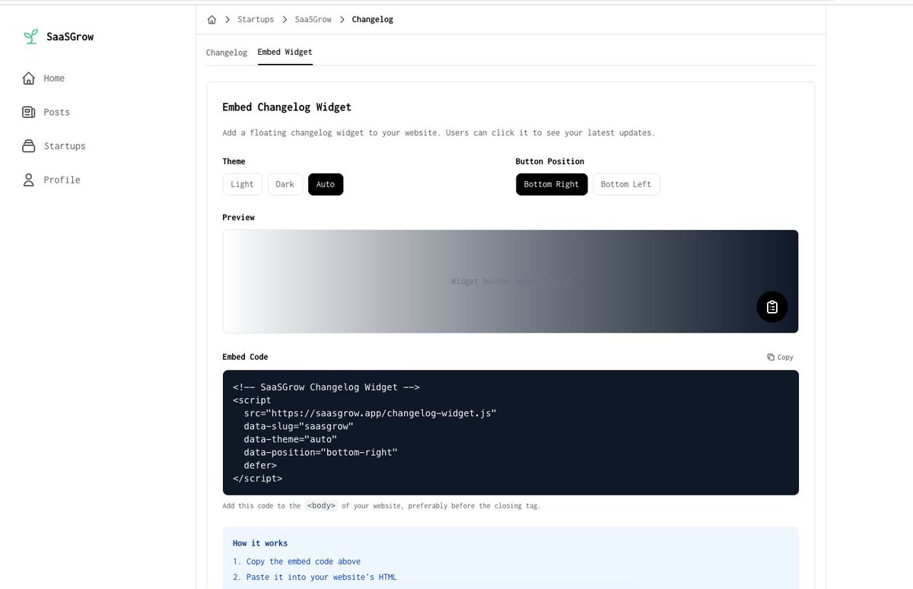Open Profile in the sidebar

point(62,180)
